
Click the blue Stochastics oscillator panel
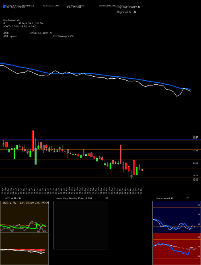click(176, 217)
